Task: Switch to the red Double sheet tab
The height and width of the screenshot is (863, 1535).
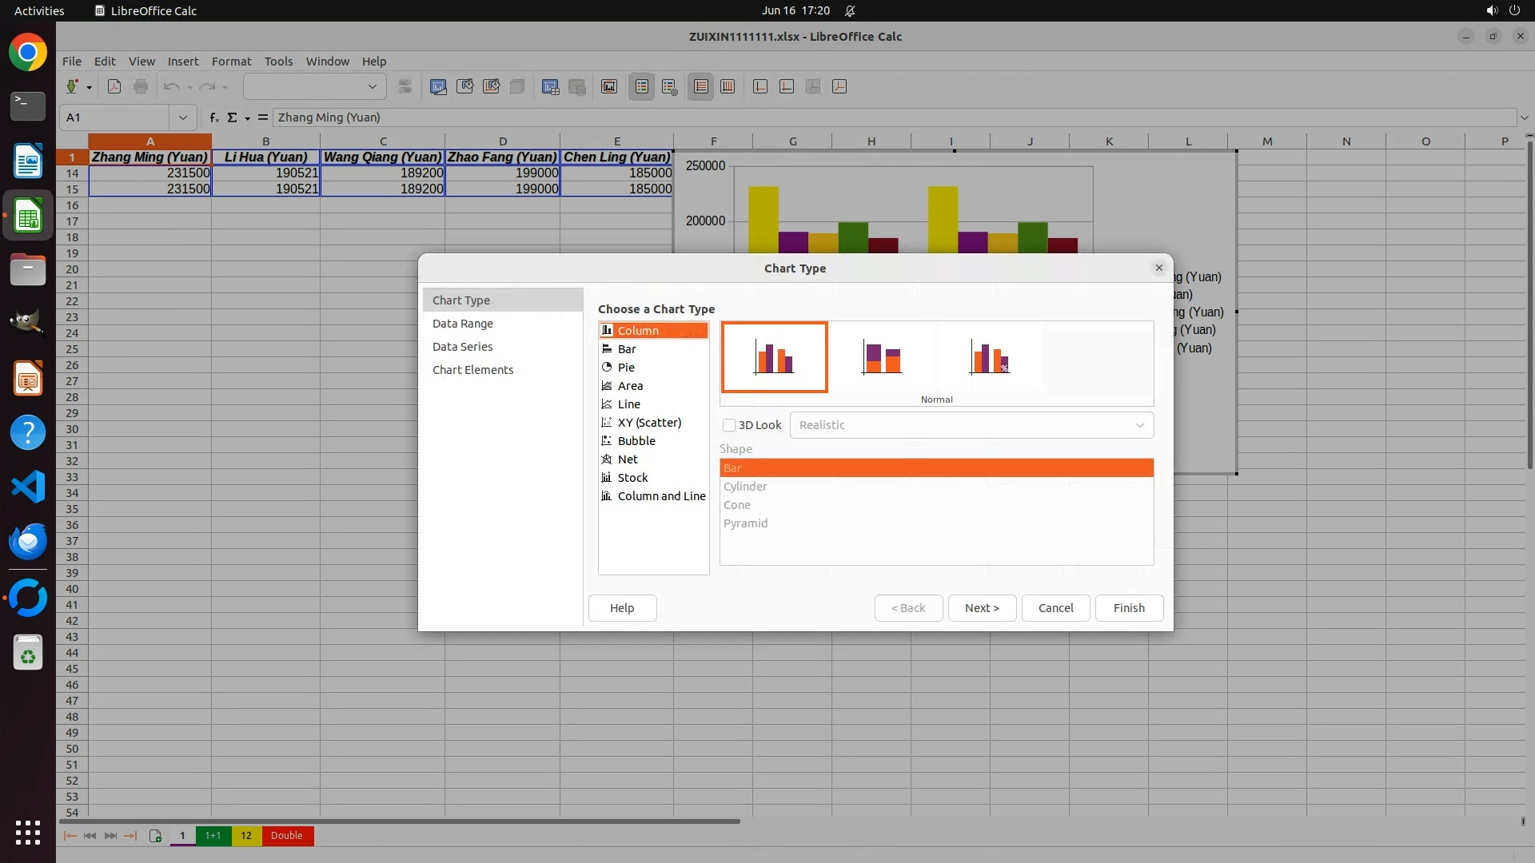Action: pyautogui.click(x=286, y=836)
